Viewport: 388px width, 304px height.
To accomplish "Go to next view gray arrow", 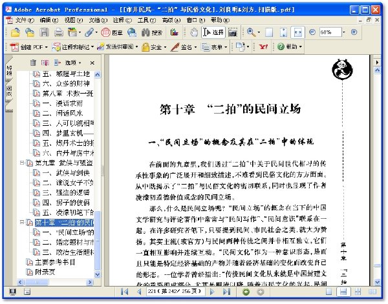I will click(260, 292).
